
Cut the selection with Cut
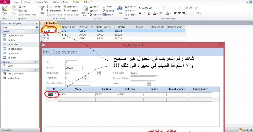click(22, 7)
